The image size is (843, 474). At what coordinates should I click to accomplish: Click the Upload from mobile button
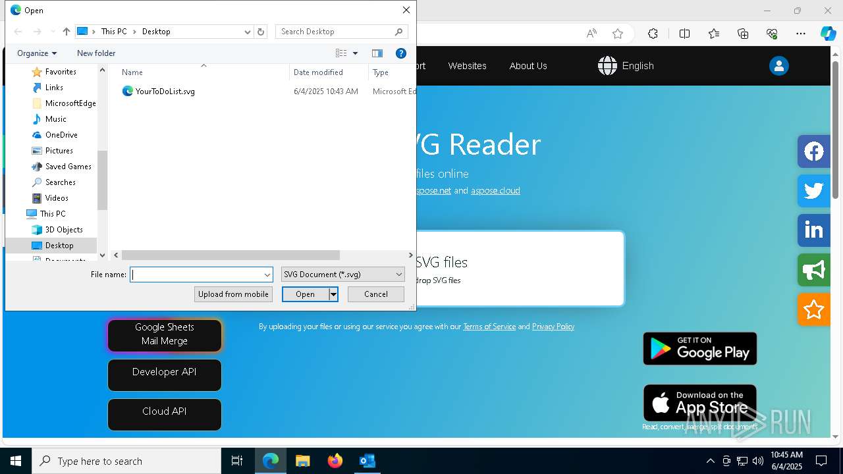pos(233,294)
